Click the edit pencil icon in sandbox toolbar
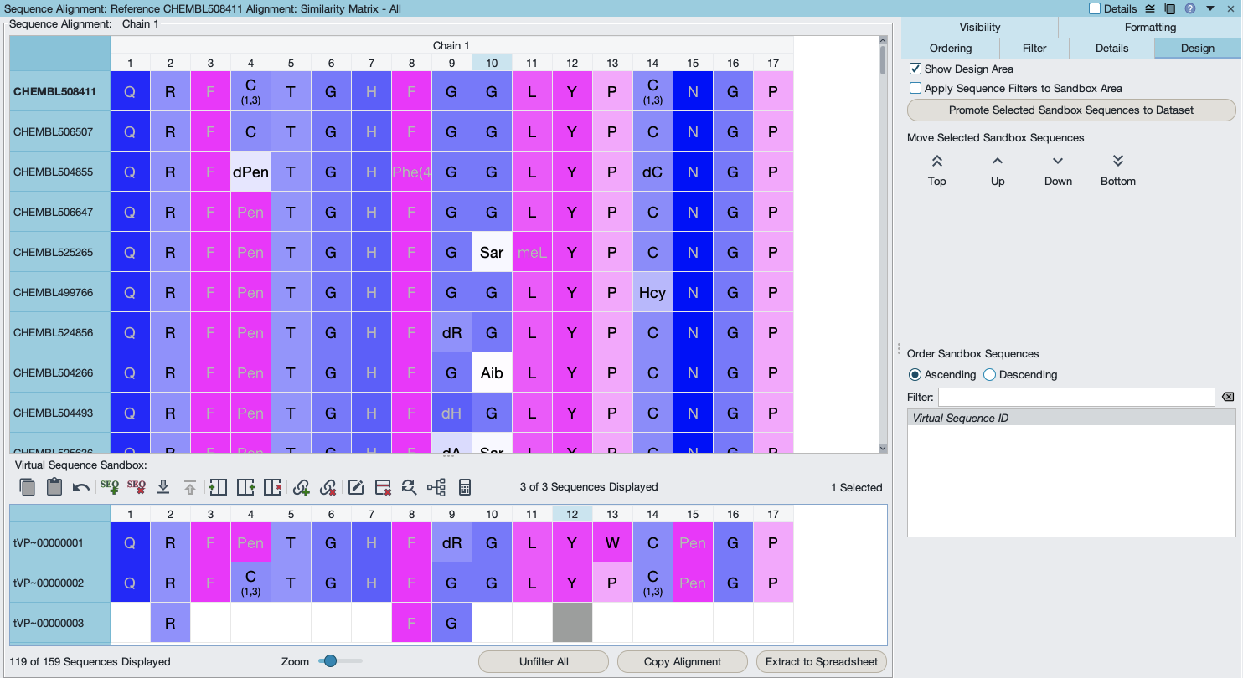The width and height of the screenshot is (1243, 678). click(x=356, y=487)
